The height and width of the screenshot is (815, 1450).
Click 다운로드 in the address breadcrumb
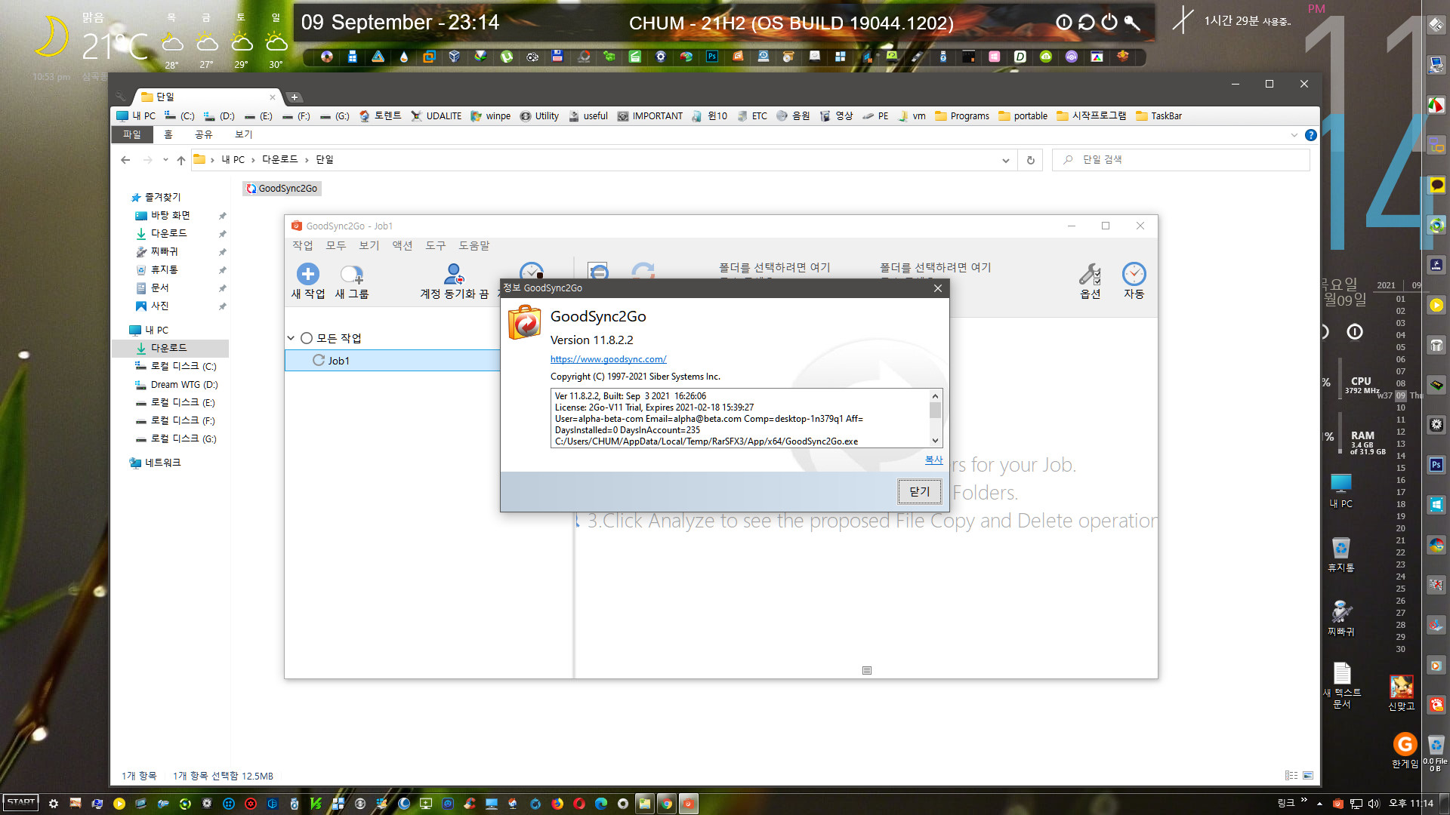click(279, 160)
